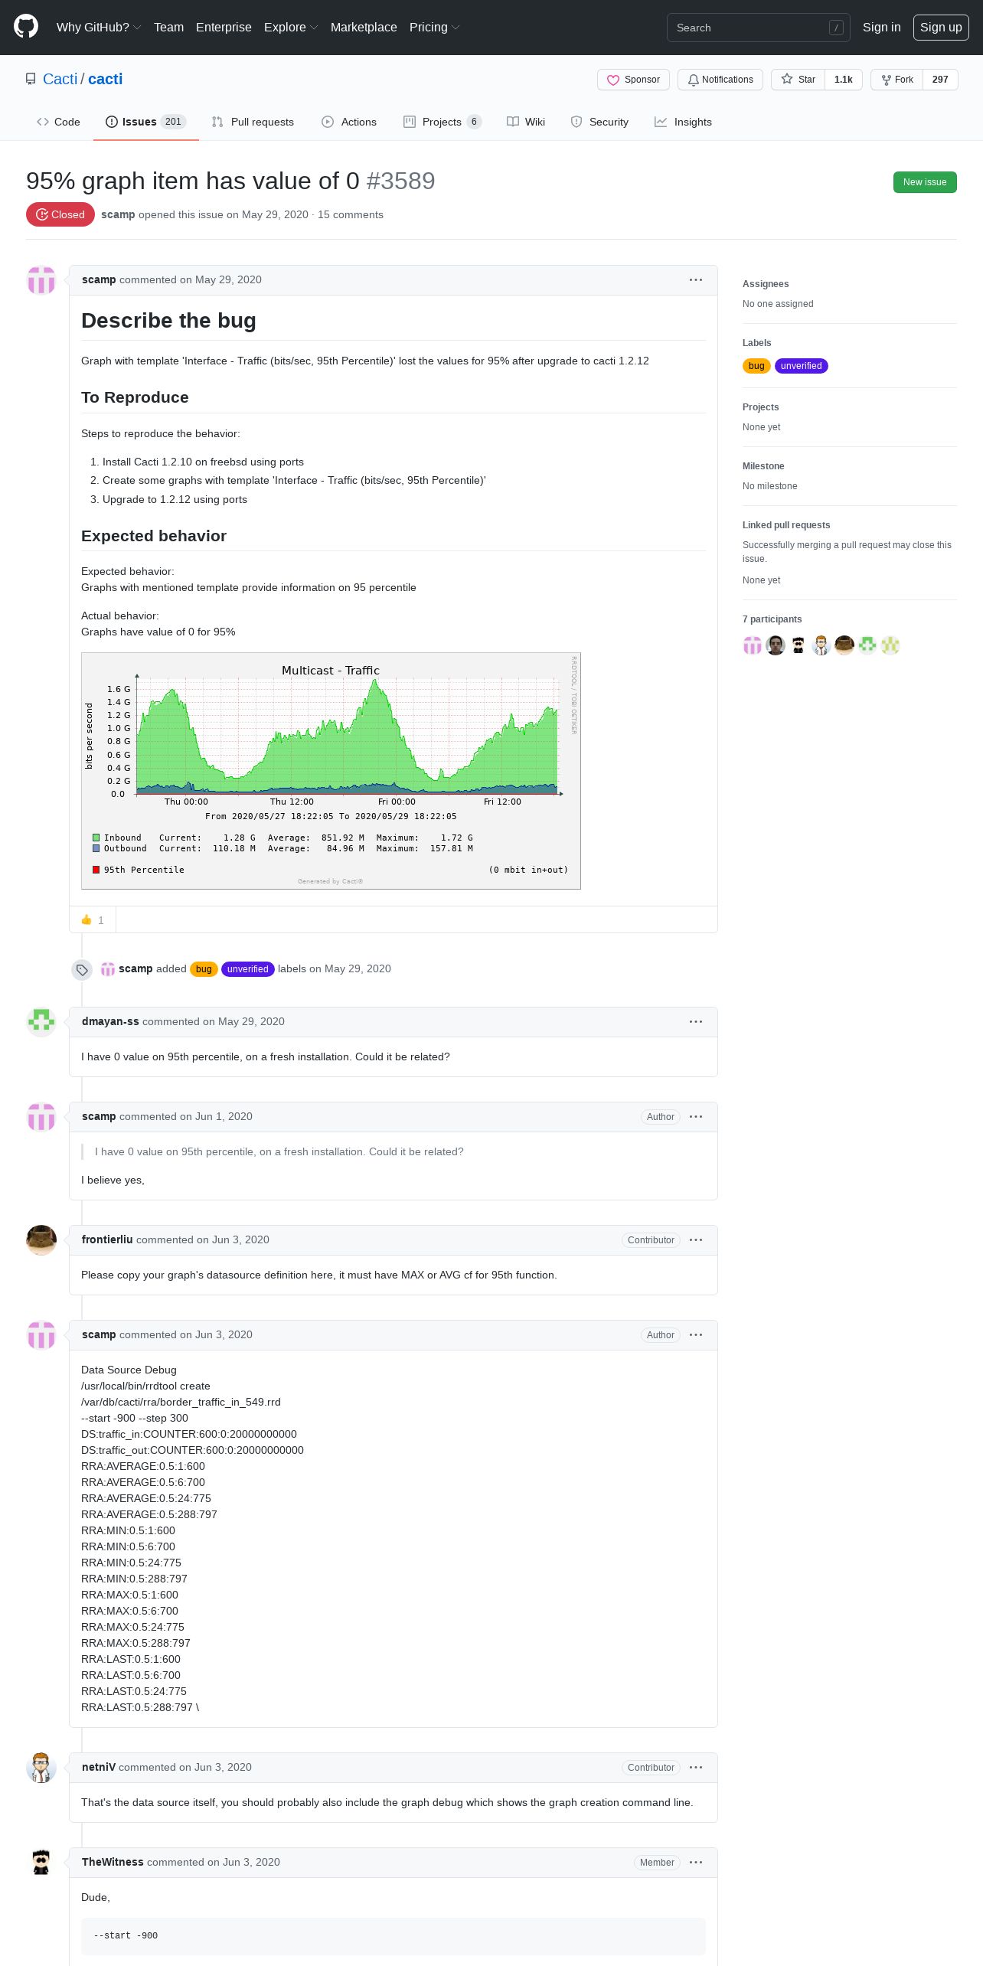
Task: Click the New issue button
Action: [x=925, y=182]
